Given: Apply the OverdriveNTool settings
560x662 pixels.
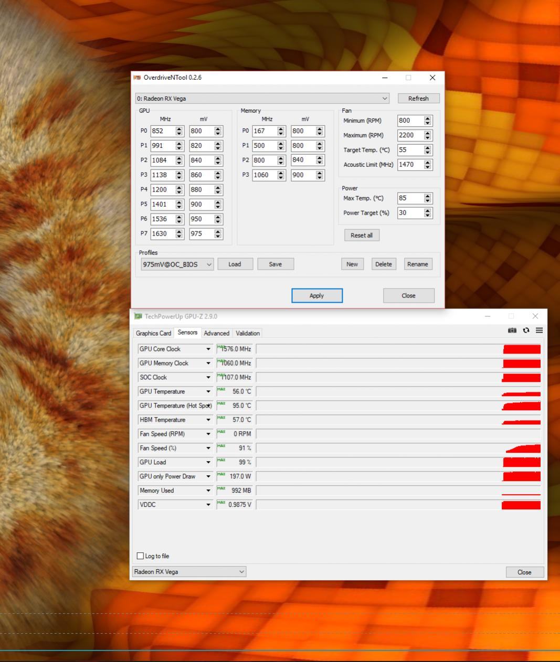Looking at the screenshot, I should click(x=317, y=295).
